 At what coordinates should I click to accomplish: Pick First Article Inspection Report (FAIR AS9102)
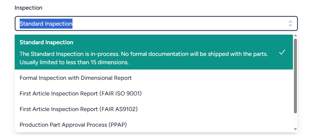point(78,109)
